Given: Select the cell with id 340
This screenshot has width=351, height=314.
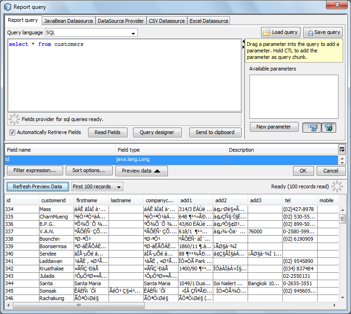Looking at the screenshot, I should point(22,254).
